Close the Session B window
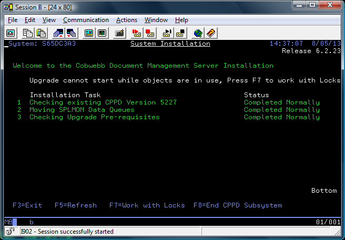This screenshot has height=240, width=345. point(330,5)
